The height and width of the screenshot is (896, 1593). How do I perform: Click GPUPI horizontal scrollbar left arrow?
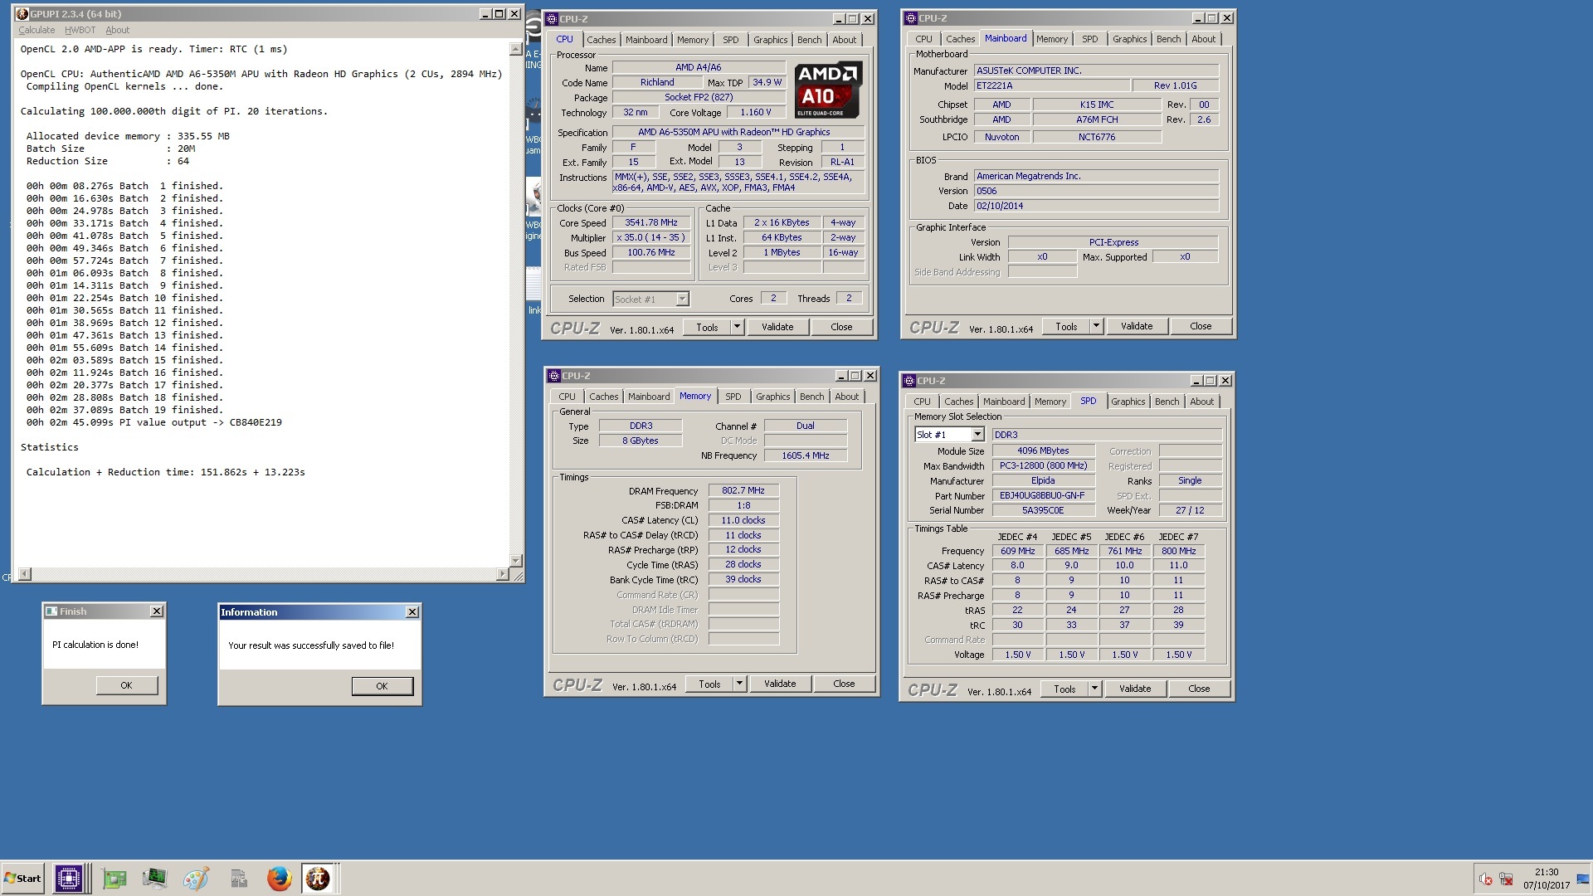coord(25,574)
